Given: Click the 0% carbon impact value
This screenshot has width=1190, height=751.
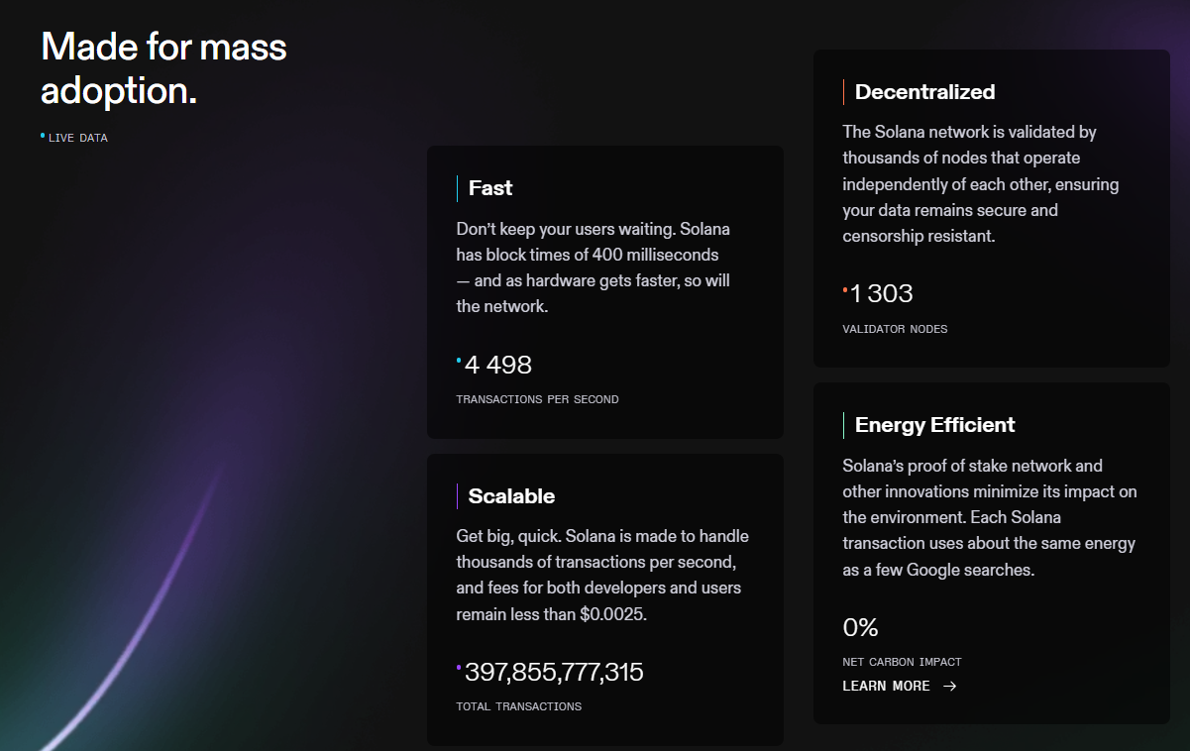Looking at the screenshot, I should [x=860, y=627].
